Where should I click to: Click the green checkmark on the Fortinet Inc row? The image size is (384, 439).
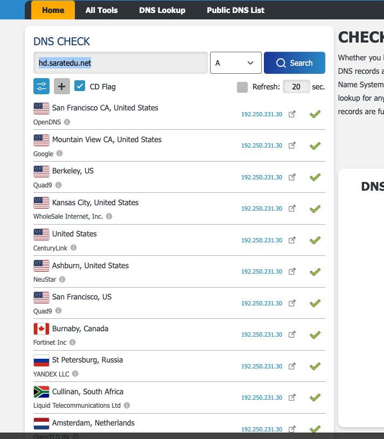point(315,335)
